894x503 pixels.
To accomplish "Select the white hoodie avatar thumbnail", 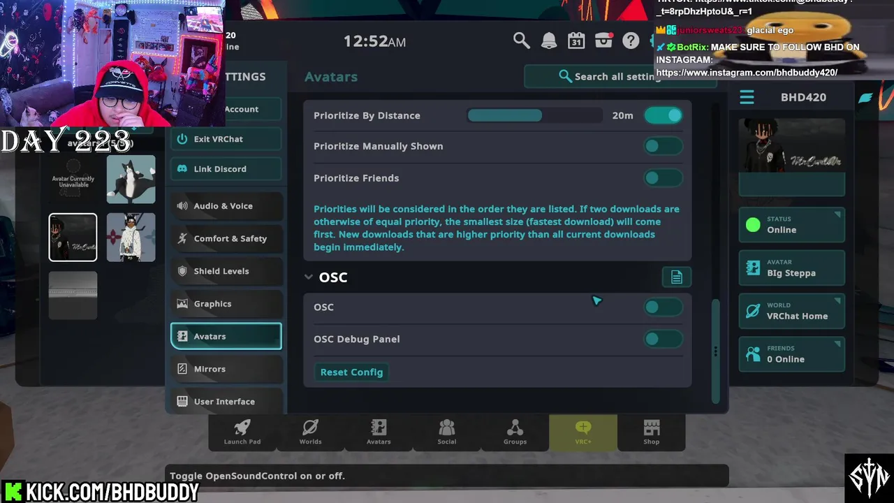I will [131, 238].
